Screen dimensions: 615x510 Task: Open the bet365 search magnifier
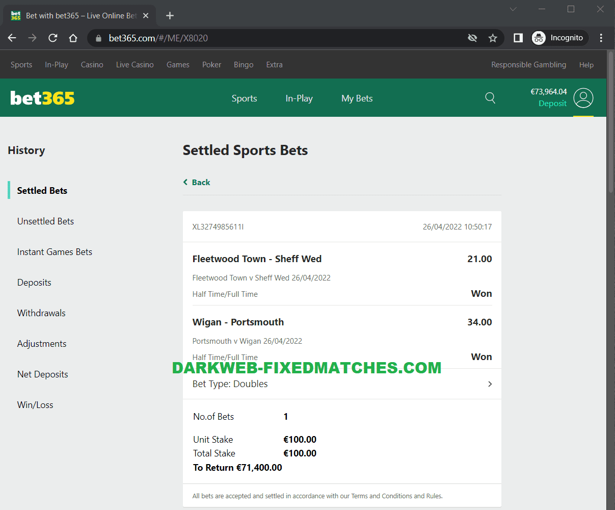(x=490, y=98)
